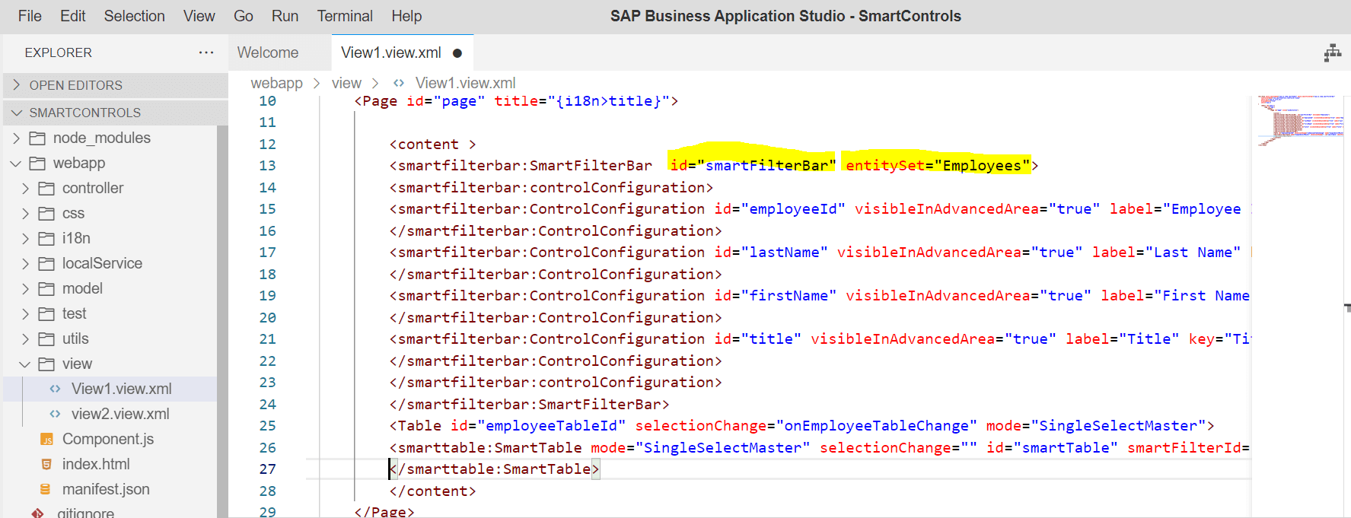Image resolution: width=1351 pixels, height=518 pixels.
Task: Open the Selection menu
Action: pos(134,16)
